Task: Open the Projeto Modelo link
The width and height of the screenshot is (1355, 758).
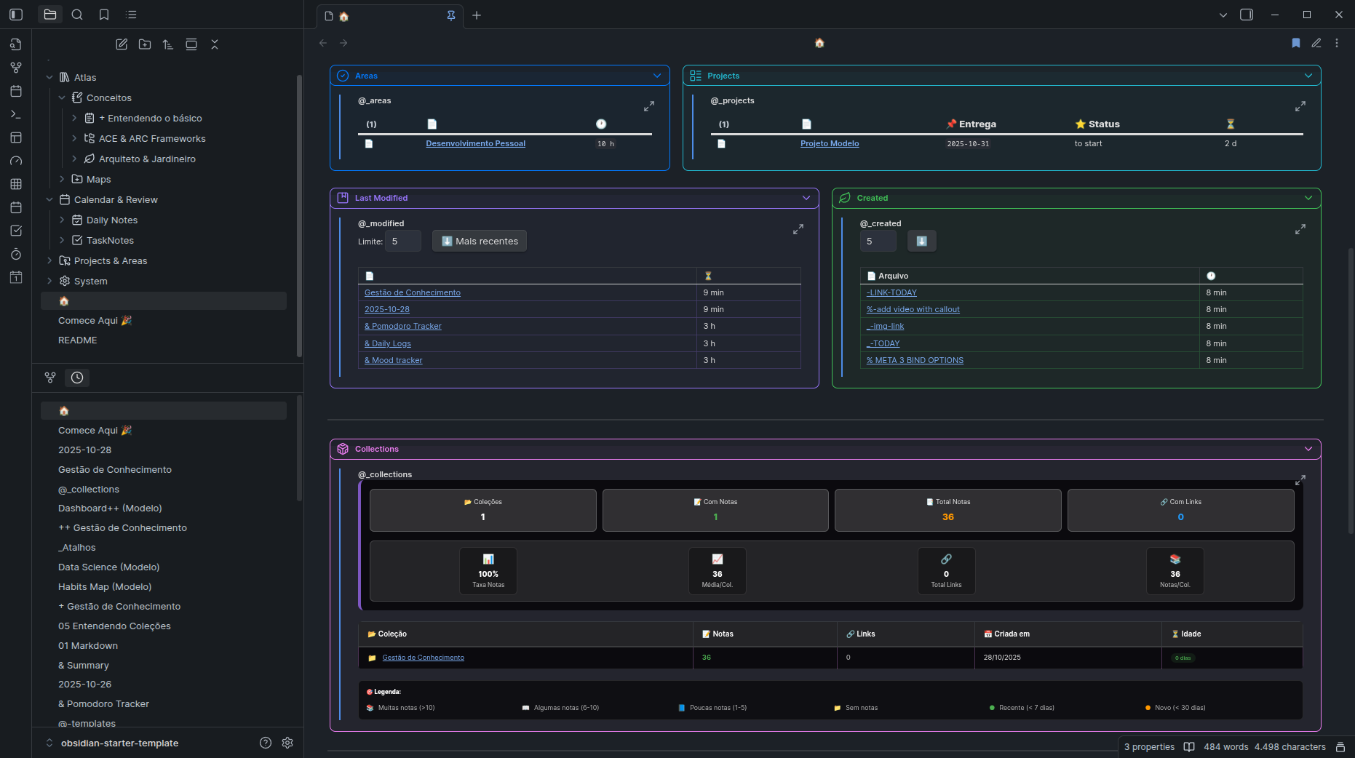Action: [x=830, y=143]
